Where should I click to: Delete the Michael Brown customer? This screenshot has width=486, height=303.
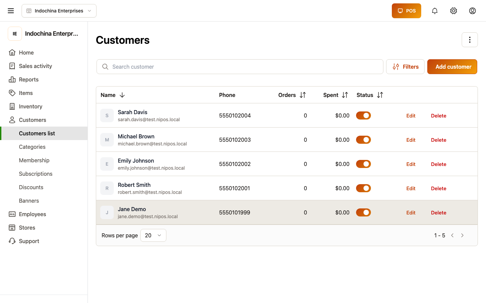(438, 140)
